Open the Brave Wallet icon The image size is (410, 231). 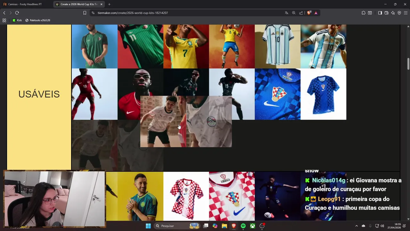coord(386,13)
